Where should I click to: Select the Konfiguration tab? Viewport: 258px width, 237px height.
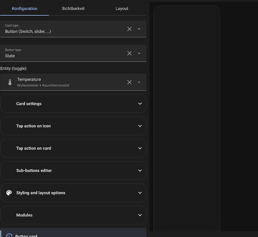pos(25,9)
